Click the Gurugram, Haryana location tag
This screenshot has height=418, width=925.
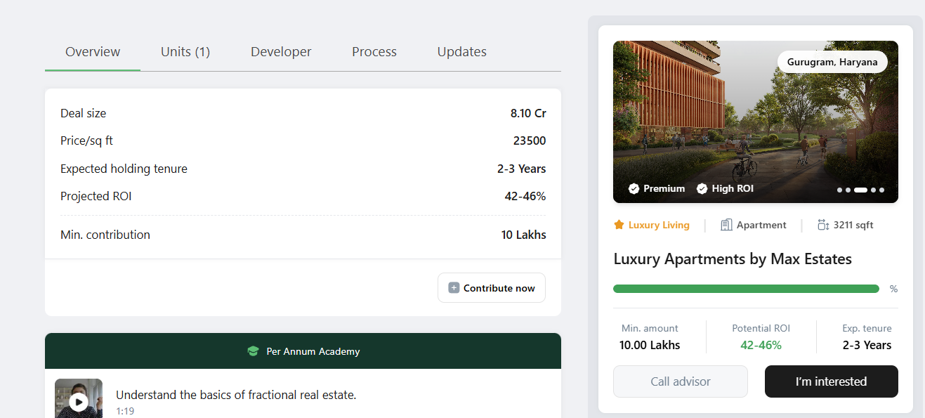coord(832,62)
